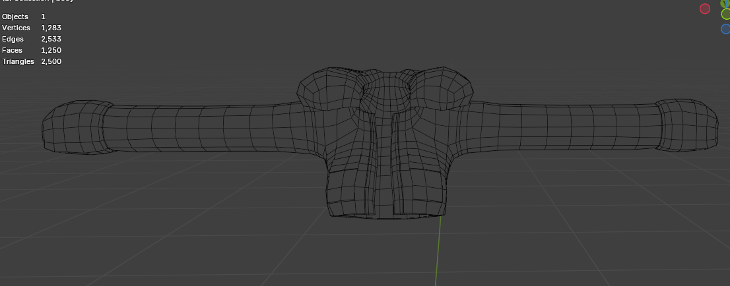
Task: Click the Triangles label in statistics overlay
Action: point(18,61)
